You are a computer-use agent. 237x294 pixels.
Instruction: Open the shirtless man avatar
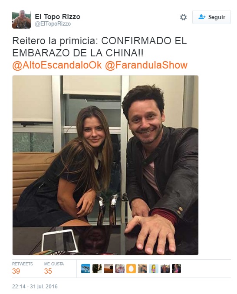165,268
